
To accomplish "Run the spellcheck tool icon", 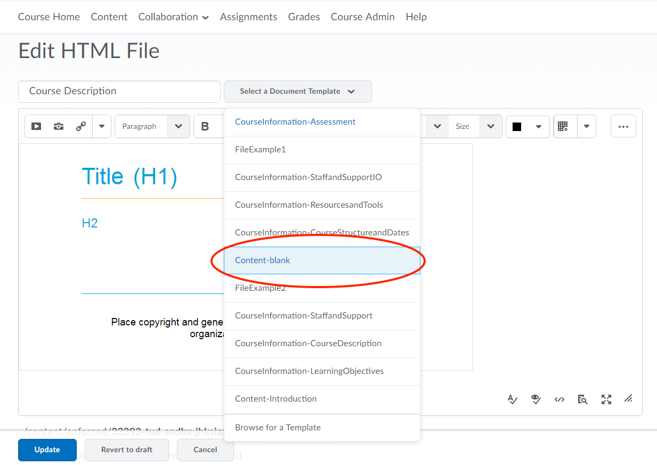I will tap(513, 399).
